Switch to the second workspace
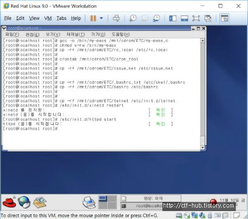The height and width of the screenshot is (219, 248). (112, 199)
